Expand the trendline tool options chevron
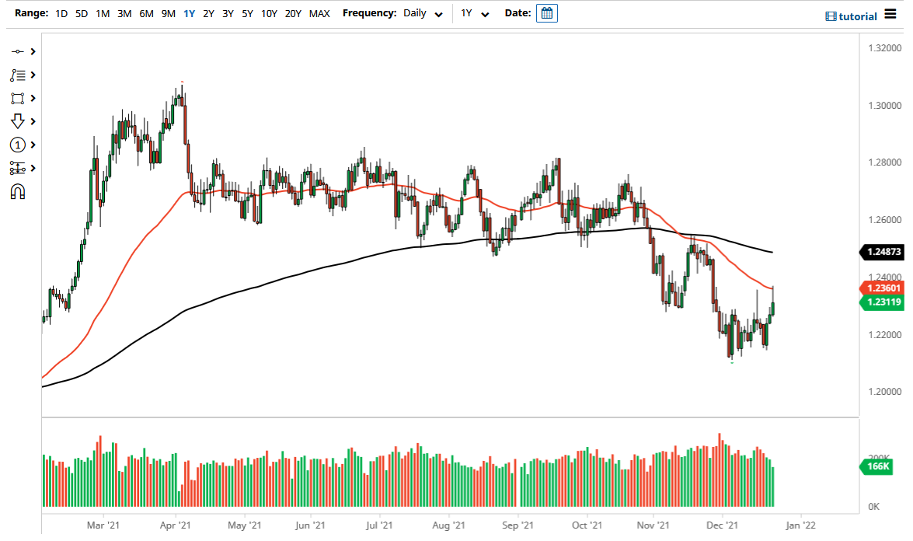This screenshot has height=541, width=913. pos(33,51)
